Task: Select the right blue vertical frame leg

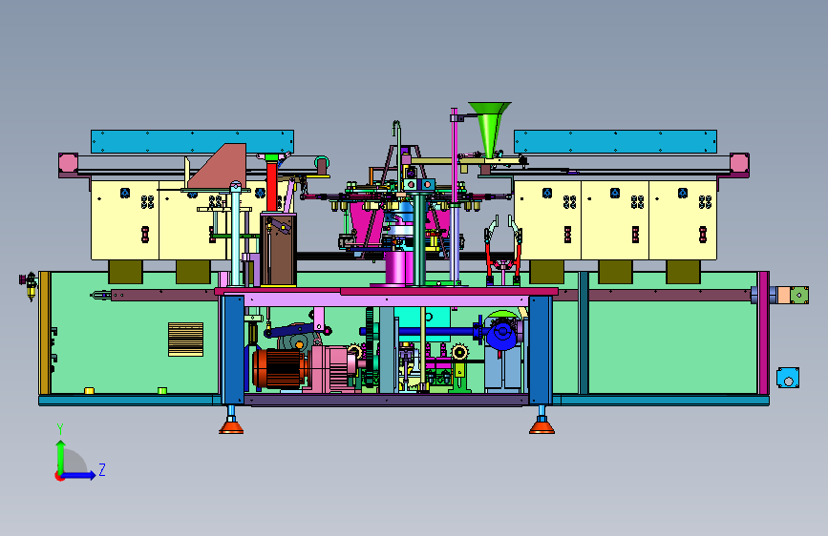Action: 541,349
